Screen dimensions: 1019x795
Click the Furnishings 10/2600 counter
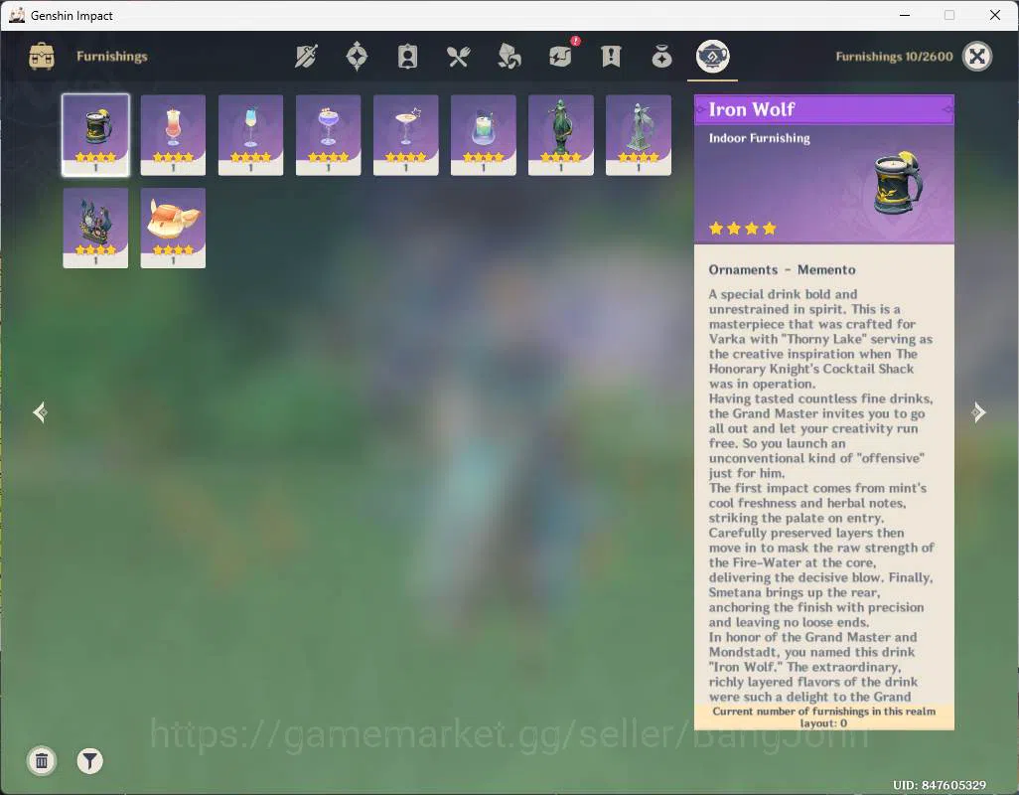pos(894,57)
